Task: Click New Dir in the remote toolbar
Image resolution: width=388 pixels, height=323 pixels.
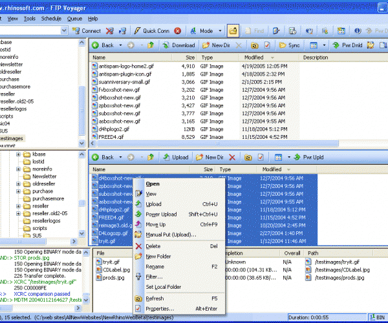Action: click(x=216, y=45)
